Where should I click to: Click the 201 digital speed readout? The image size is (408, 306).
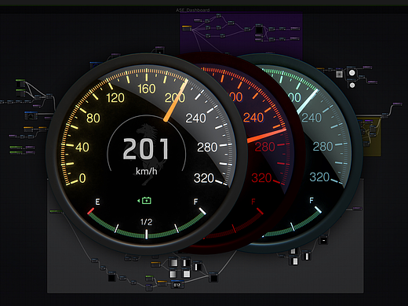146,149
